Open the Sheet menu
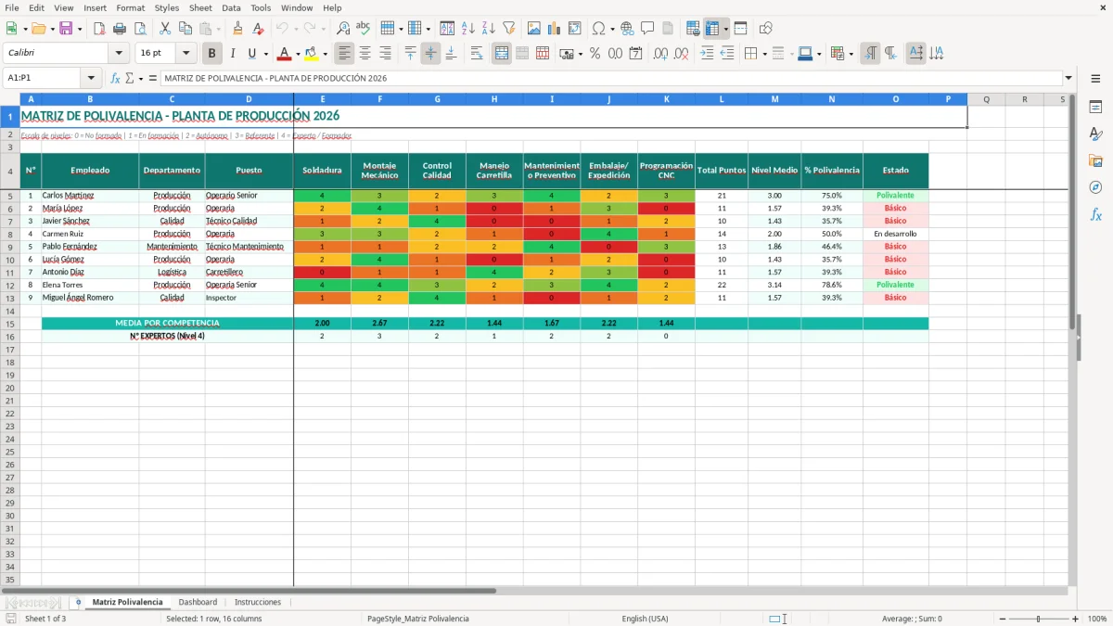This screenshot has width=1113, height=626. [x=200, y=7]
